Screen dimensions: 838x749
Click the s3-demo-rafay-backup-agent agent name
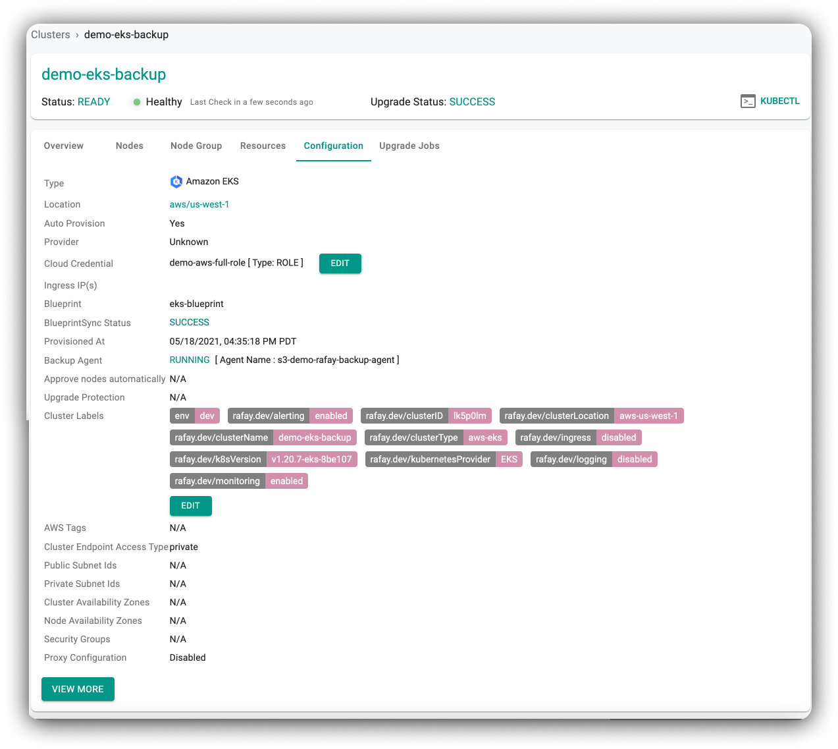point(336,360)
